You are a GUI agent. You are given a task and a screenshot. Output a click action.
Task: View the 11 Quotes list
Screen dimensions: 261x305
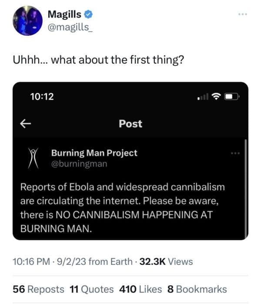click(x=91, y=289)
